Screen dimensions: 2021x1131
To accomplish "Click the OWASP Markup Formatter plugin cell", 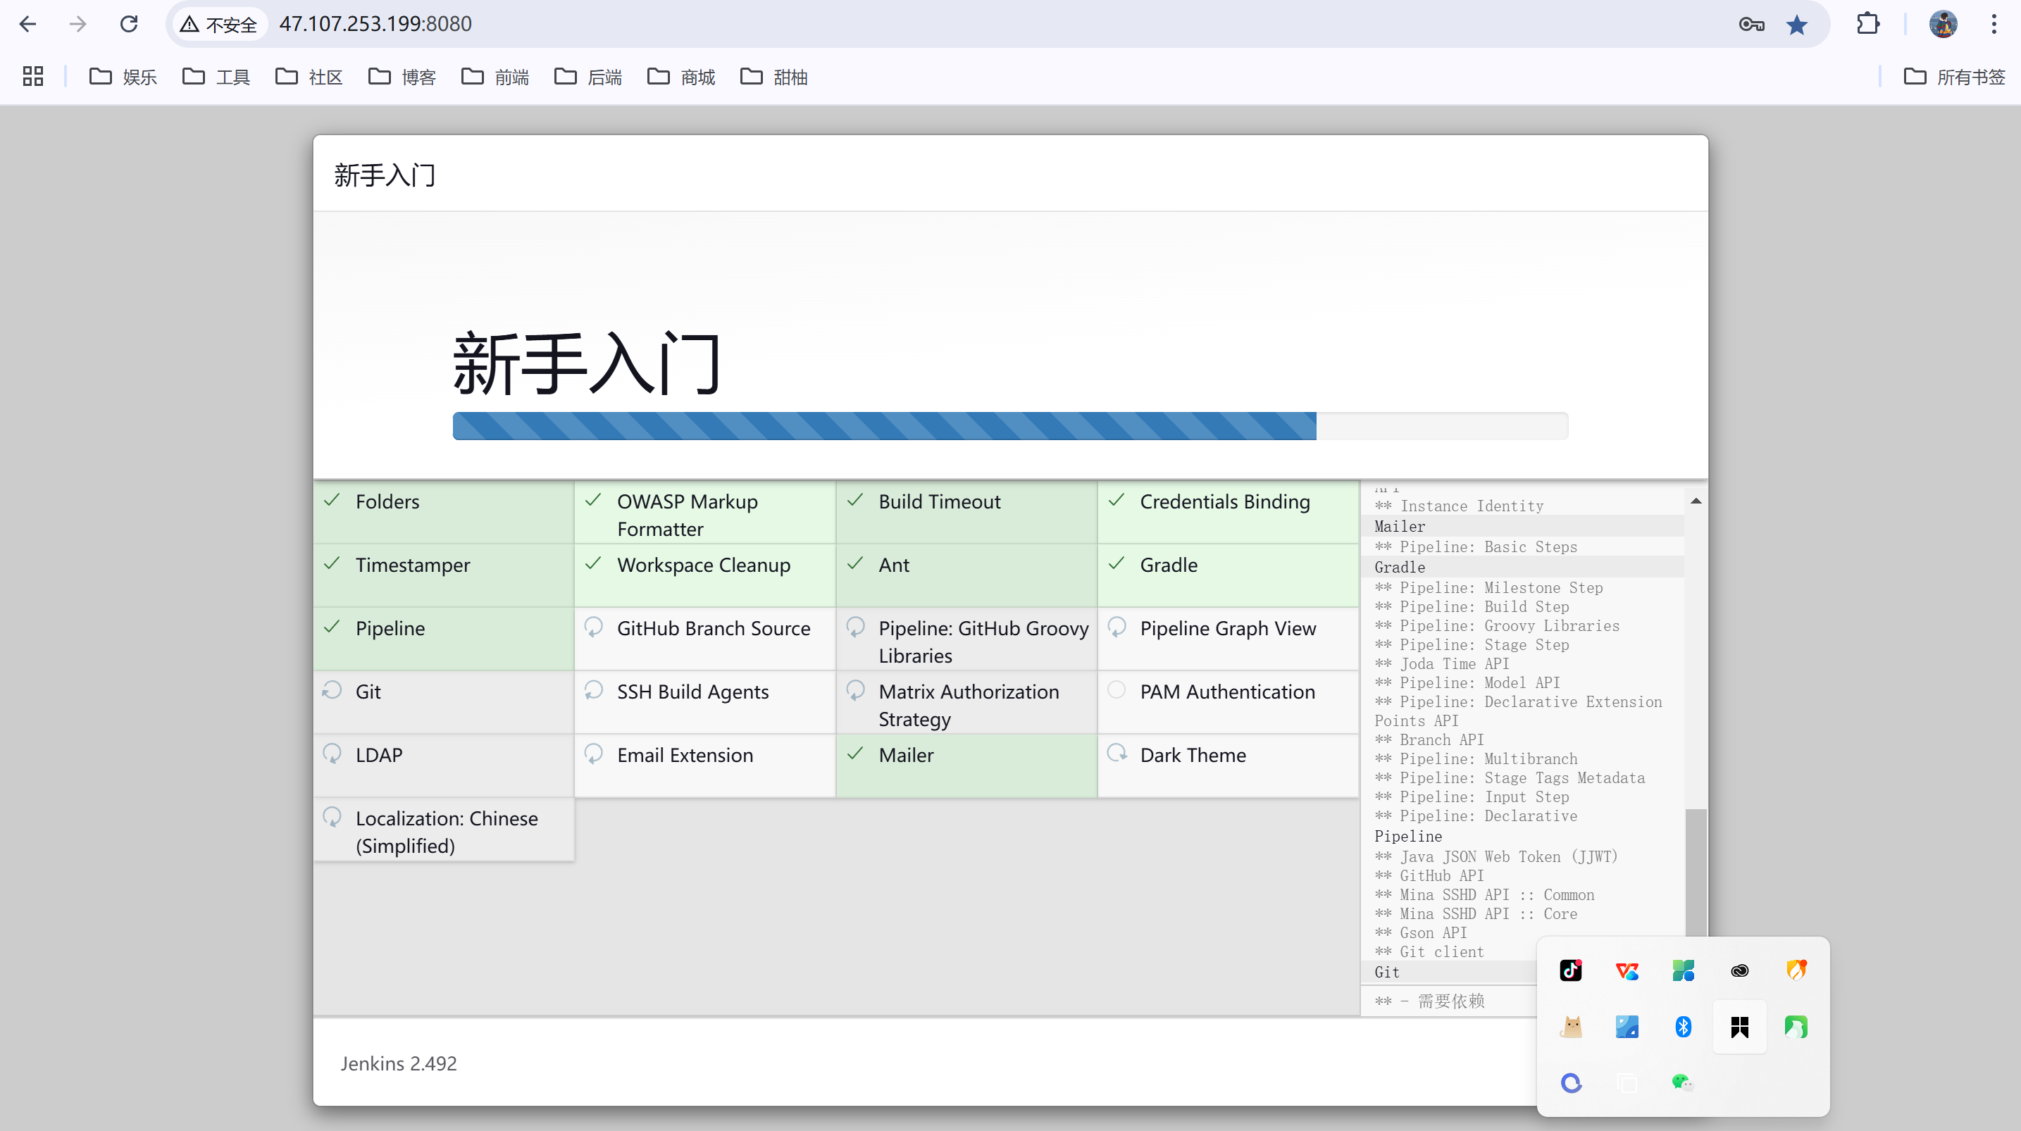I will pyautogui.click(x=704, y=512).
